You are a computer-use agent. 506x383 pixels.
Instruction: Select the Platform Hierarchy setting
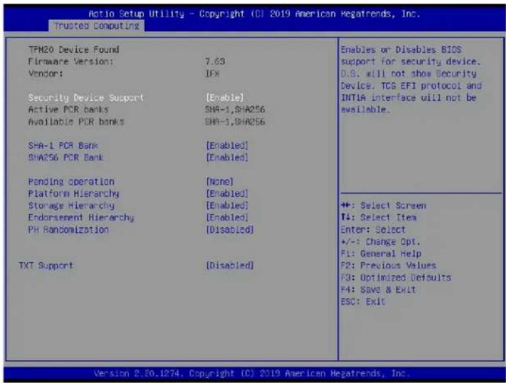point(74,193)
